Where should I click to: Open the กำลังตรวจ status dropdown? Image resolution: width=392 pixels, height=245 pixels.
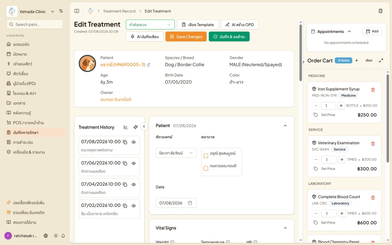point(150,24)
